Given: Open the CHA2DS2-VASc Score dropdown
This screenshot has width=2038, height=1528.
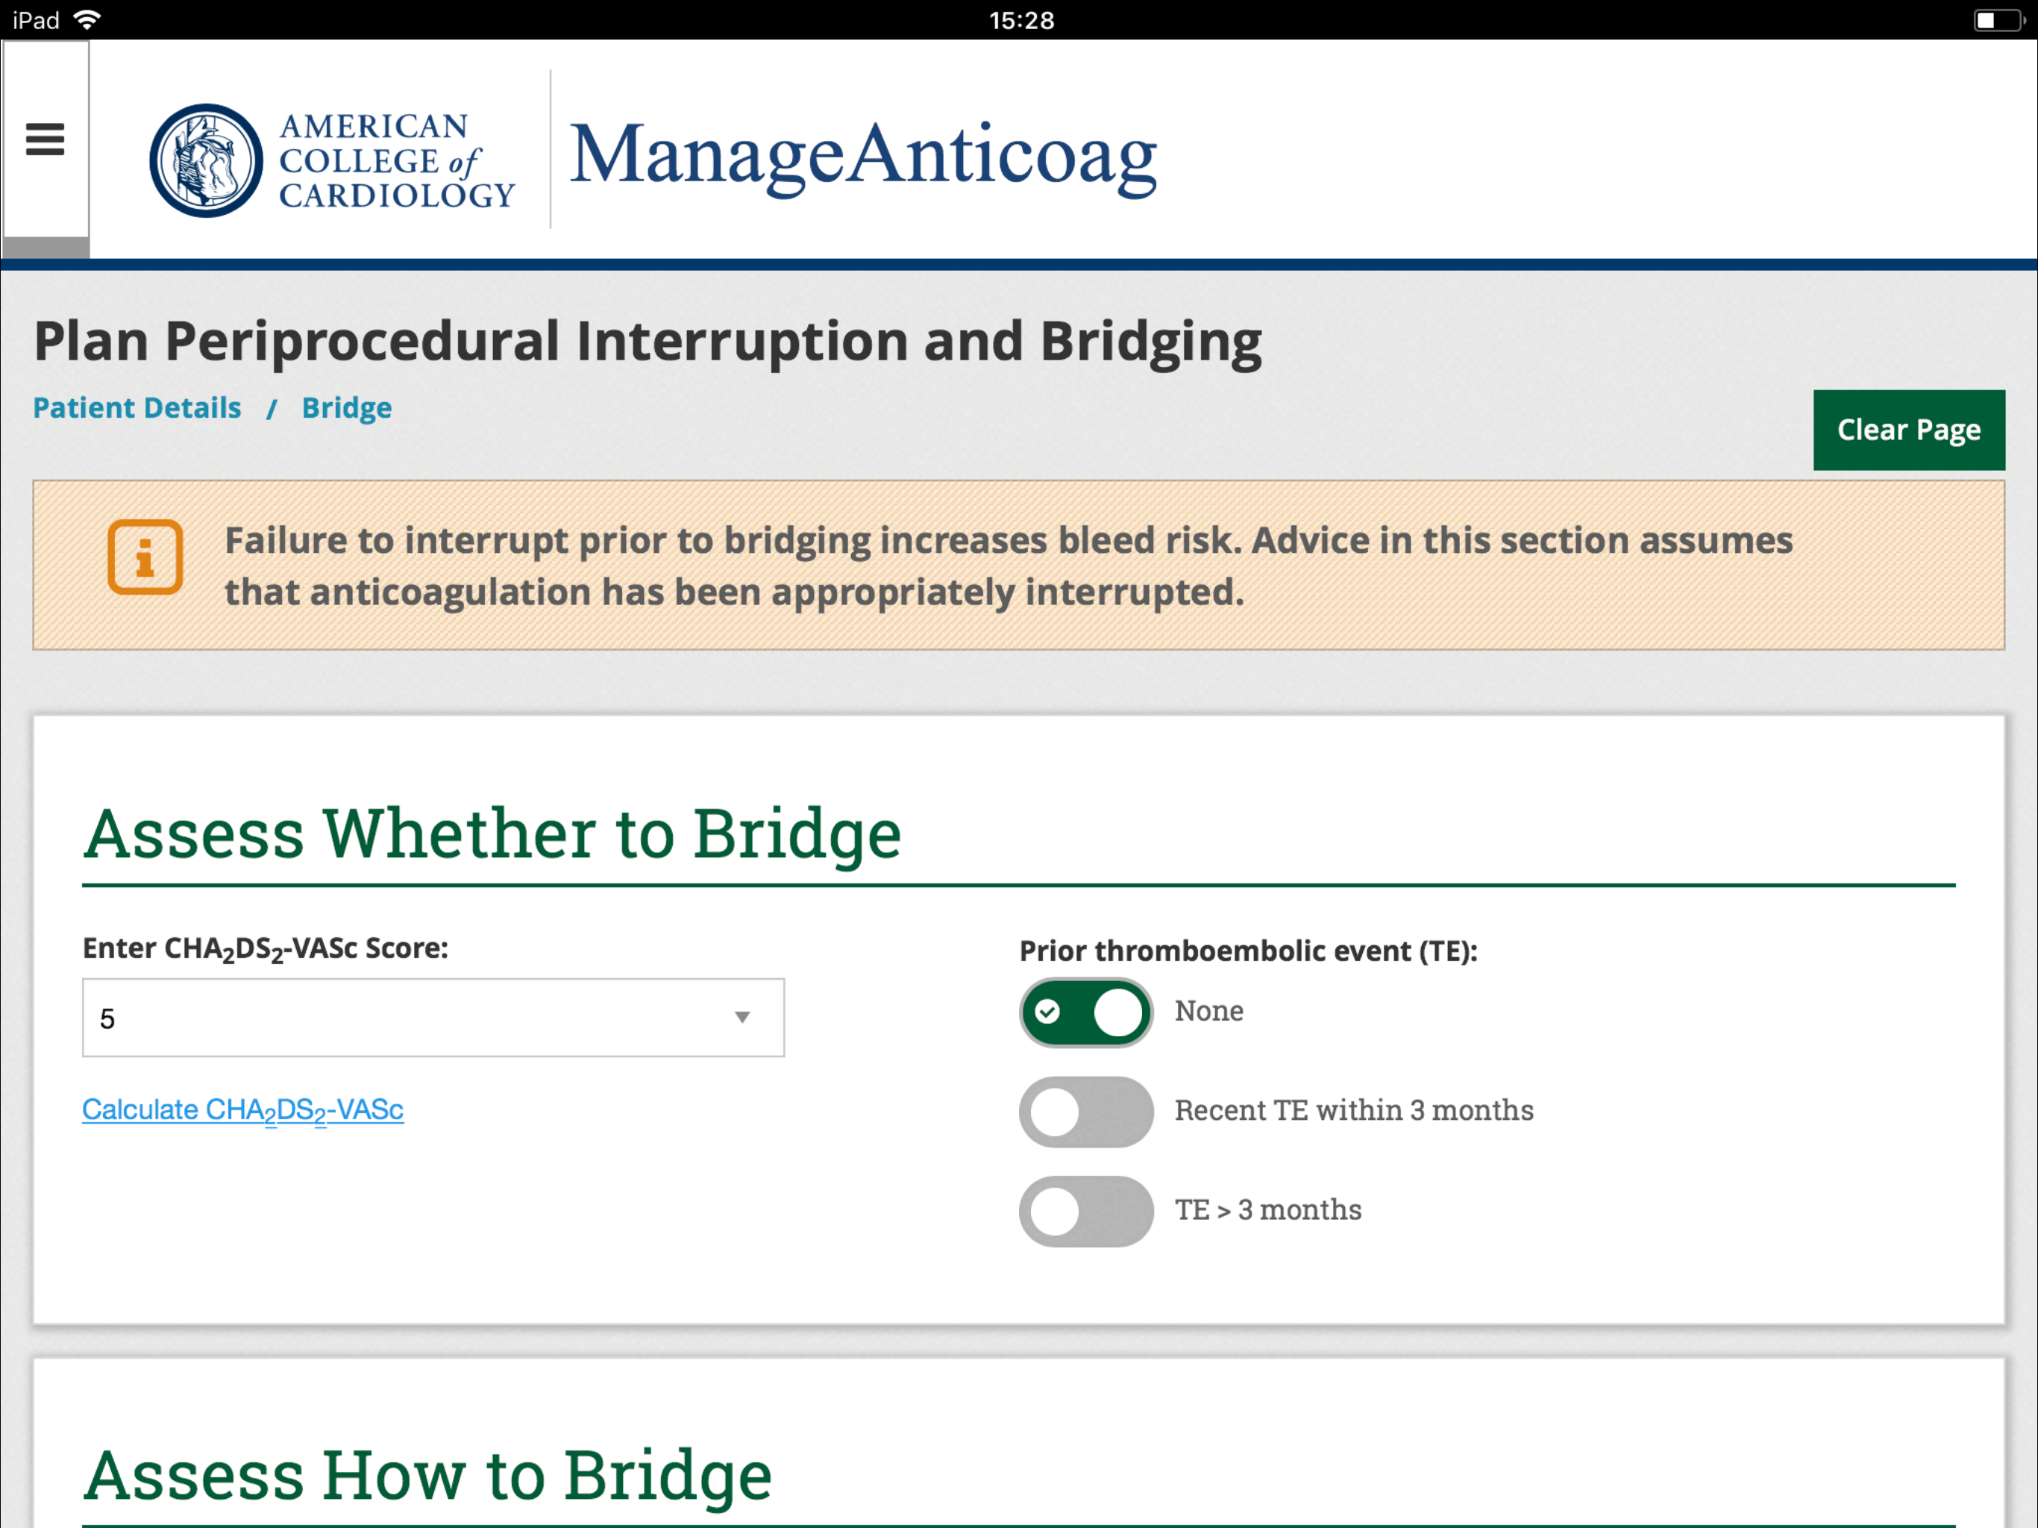Looking at the screenshot, I should tap(433, 1018).
